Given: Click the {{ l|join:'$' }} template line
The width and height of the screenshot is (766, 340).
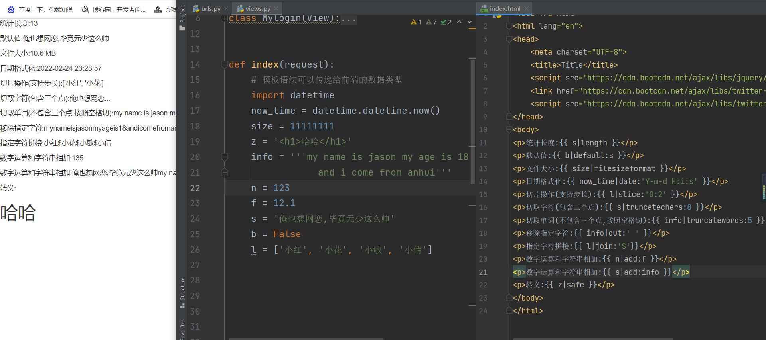Looking at the screenshot, I should point(584,246).
